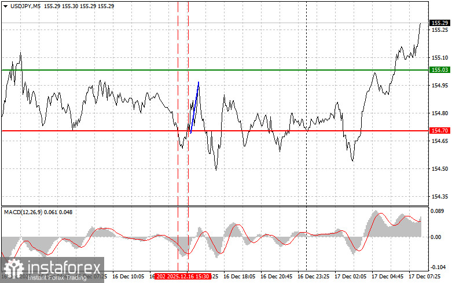
Task: Select the MACD scale value 0.089
Action: pos(437,211)
